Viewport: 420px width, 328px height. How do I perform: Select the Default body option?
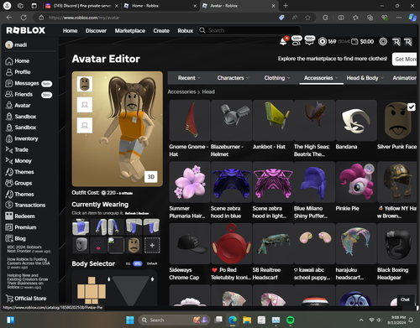(x=152, y=263)
